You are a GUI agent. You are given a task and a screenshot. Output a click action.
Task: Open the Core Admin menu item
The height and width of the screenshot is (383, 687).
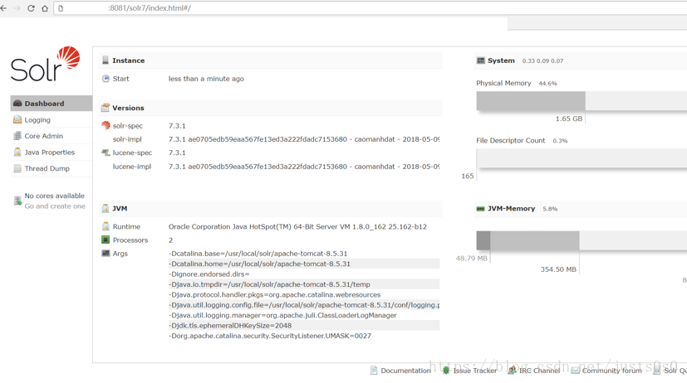pyautogui.click(x=52, y=136)
